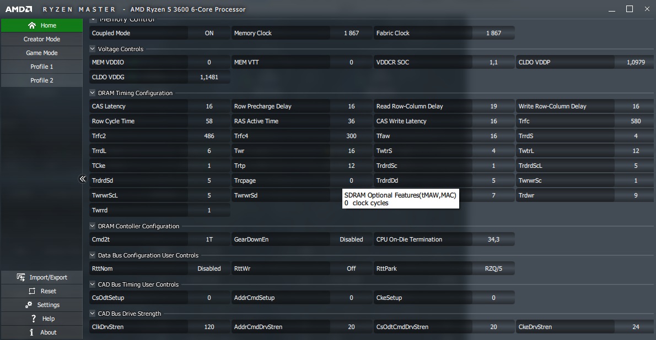The image size is (656, 340).
Task: Open Profile 1
Action: tap(42, 67)
